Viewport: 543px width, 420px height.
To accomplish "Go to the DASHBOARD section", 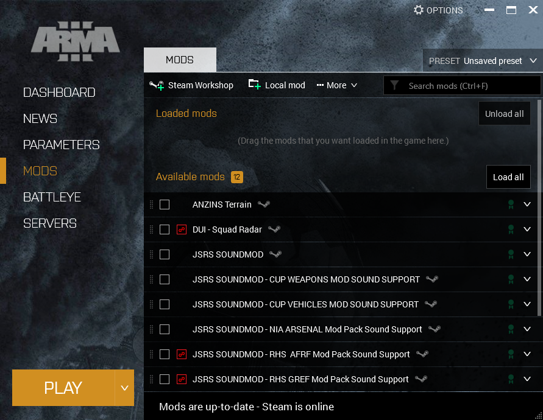I will tap(59, 93).
